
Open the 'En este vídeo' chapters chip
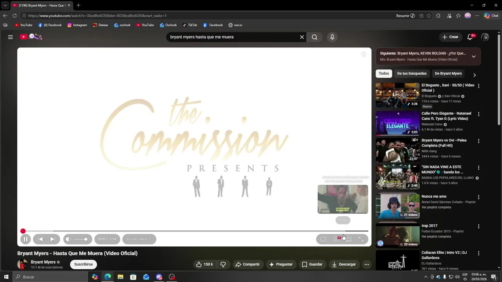pyautogui.click(x=139, y=239)
